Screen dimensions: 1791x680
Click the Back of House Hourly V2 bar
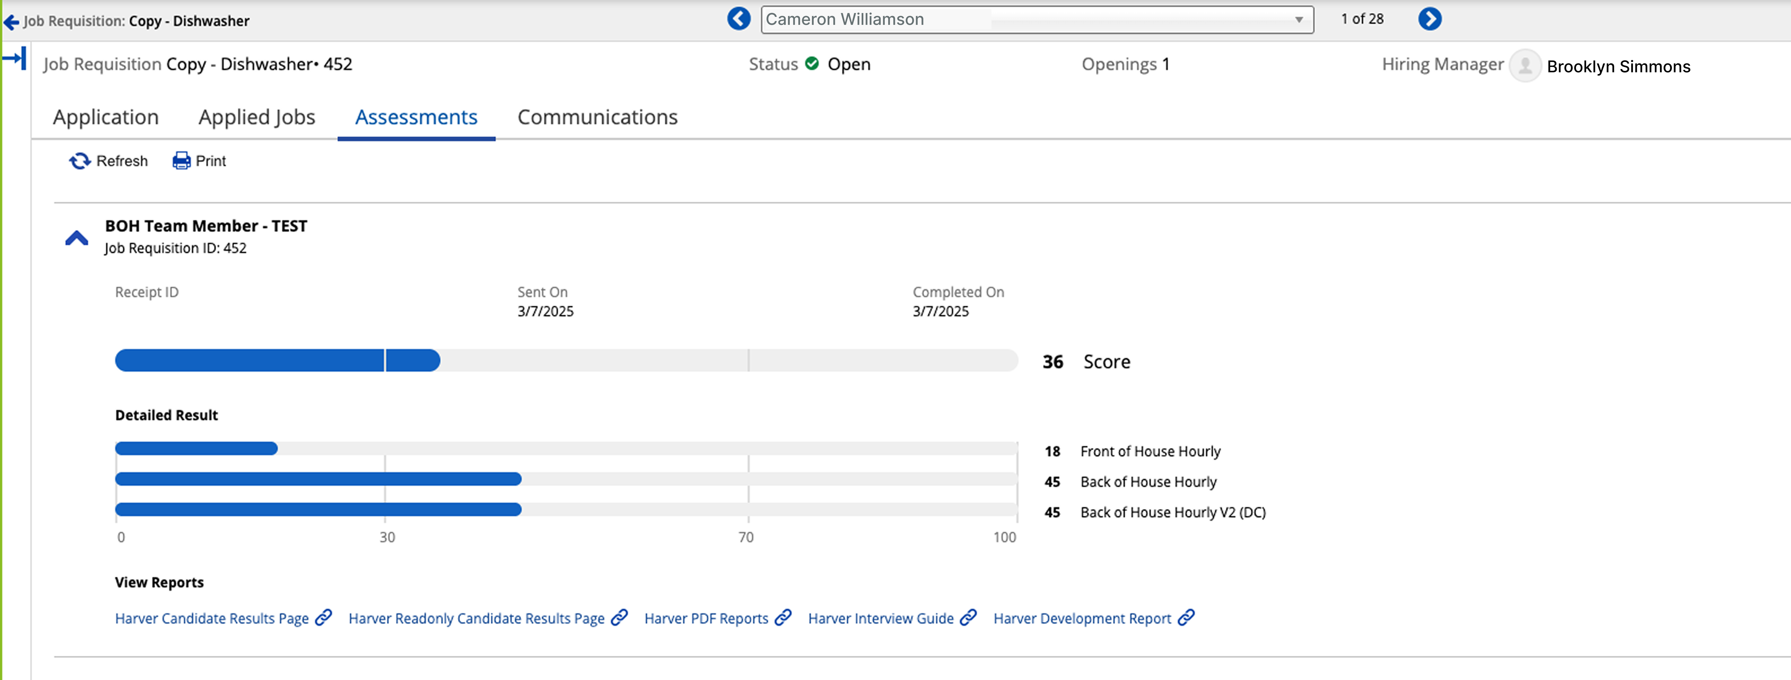[x=567, y=510]
